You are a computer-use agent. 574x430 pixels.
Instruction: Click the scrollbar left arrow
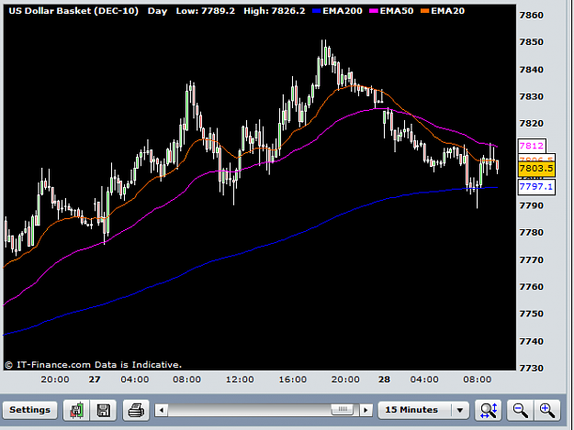click(161, 410)
